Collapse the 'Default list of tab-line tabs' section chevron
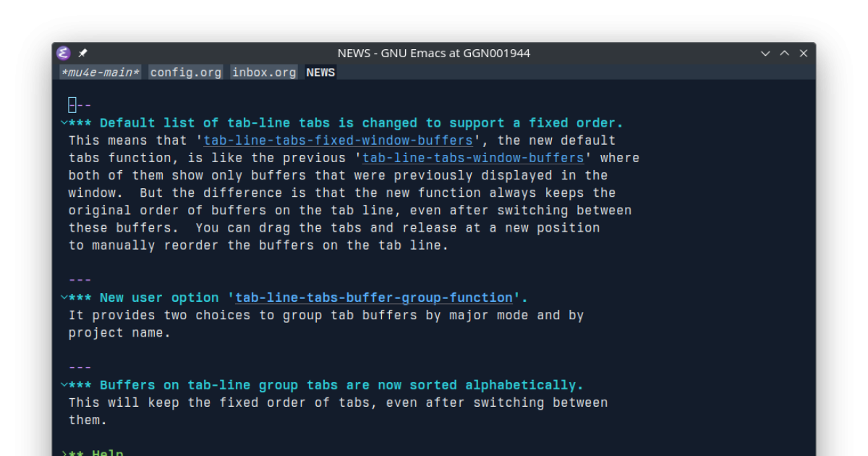 coord(64,122)
